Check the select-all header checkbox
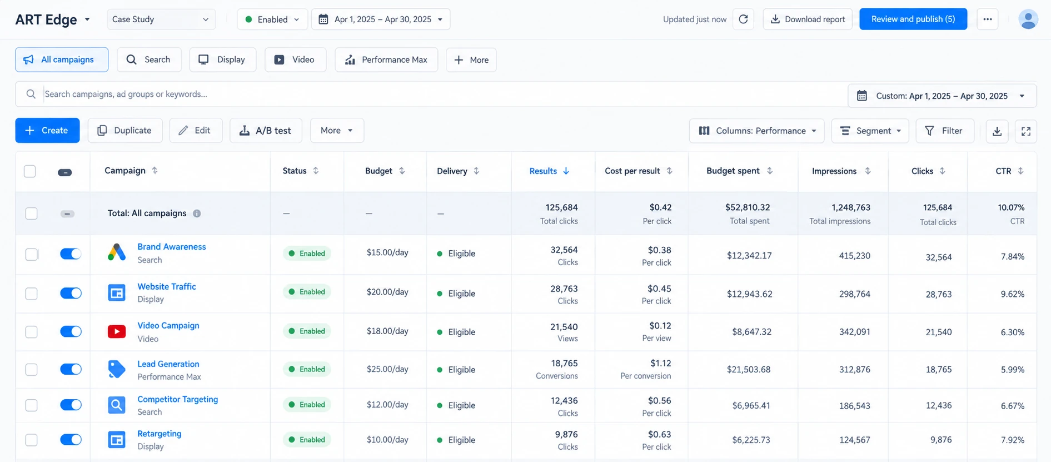Image resolution: width=1051 pixels, height=462 pixels. tap(30, 171)
